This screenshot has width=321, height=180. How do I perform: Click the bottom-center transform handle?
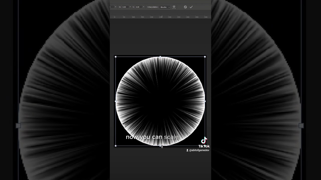point(160,146)
